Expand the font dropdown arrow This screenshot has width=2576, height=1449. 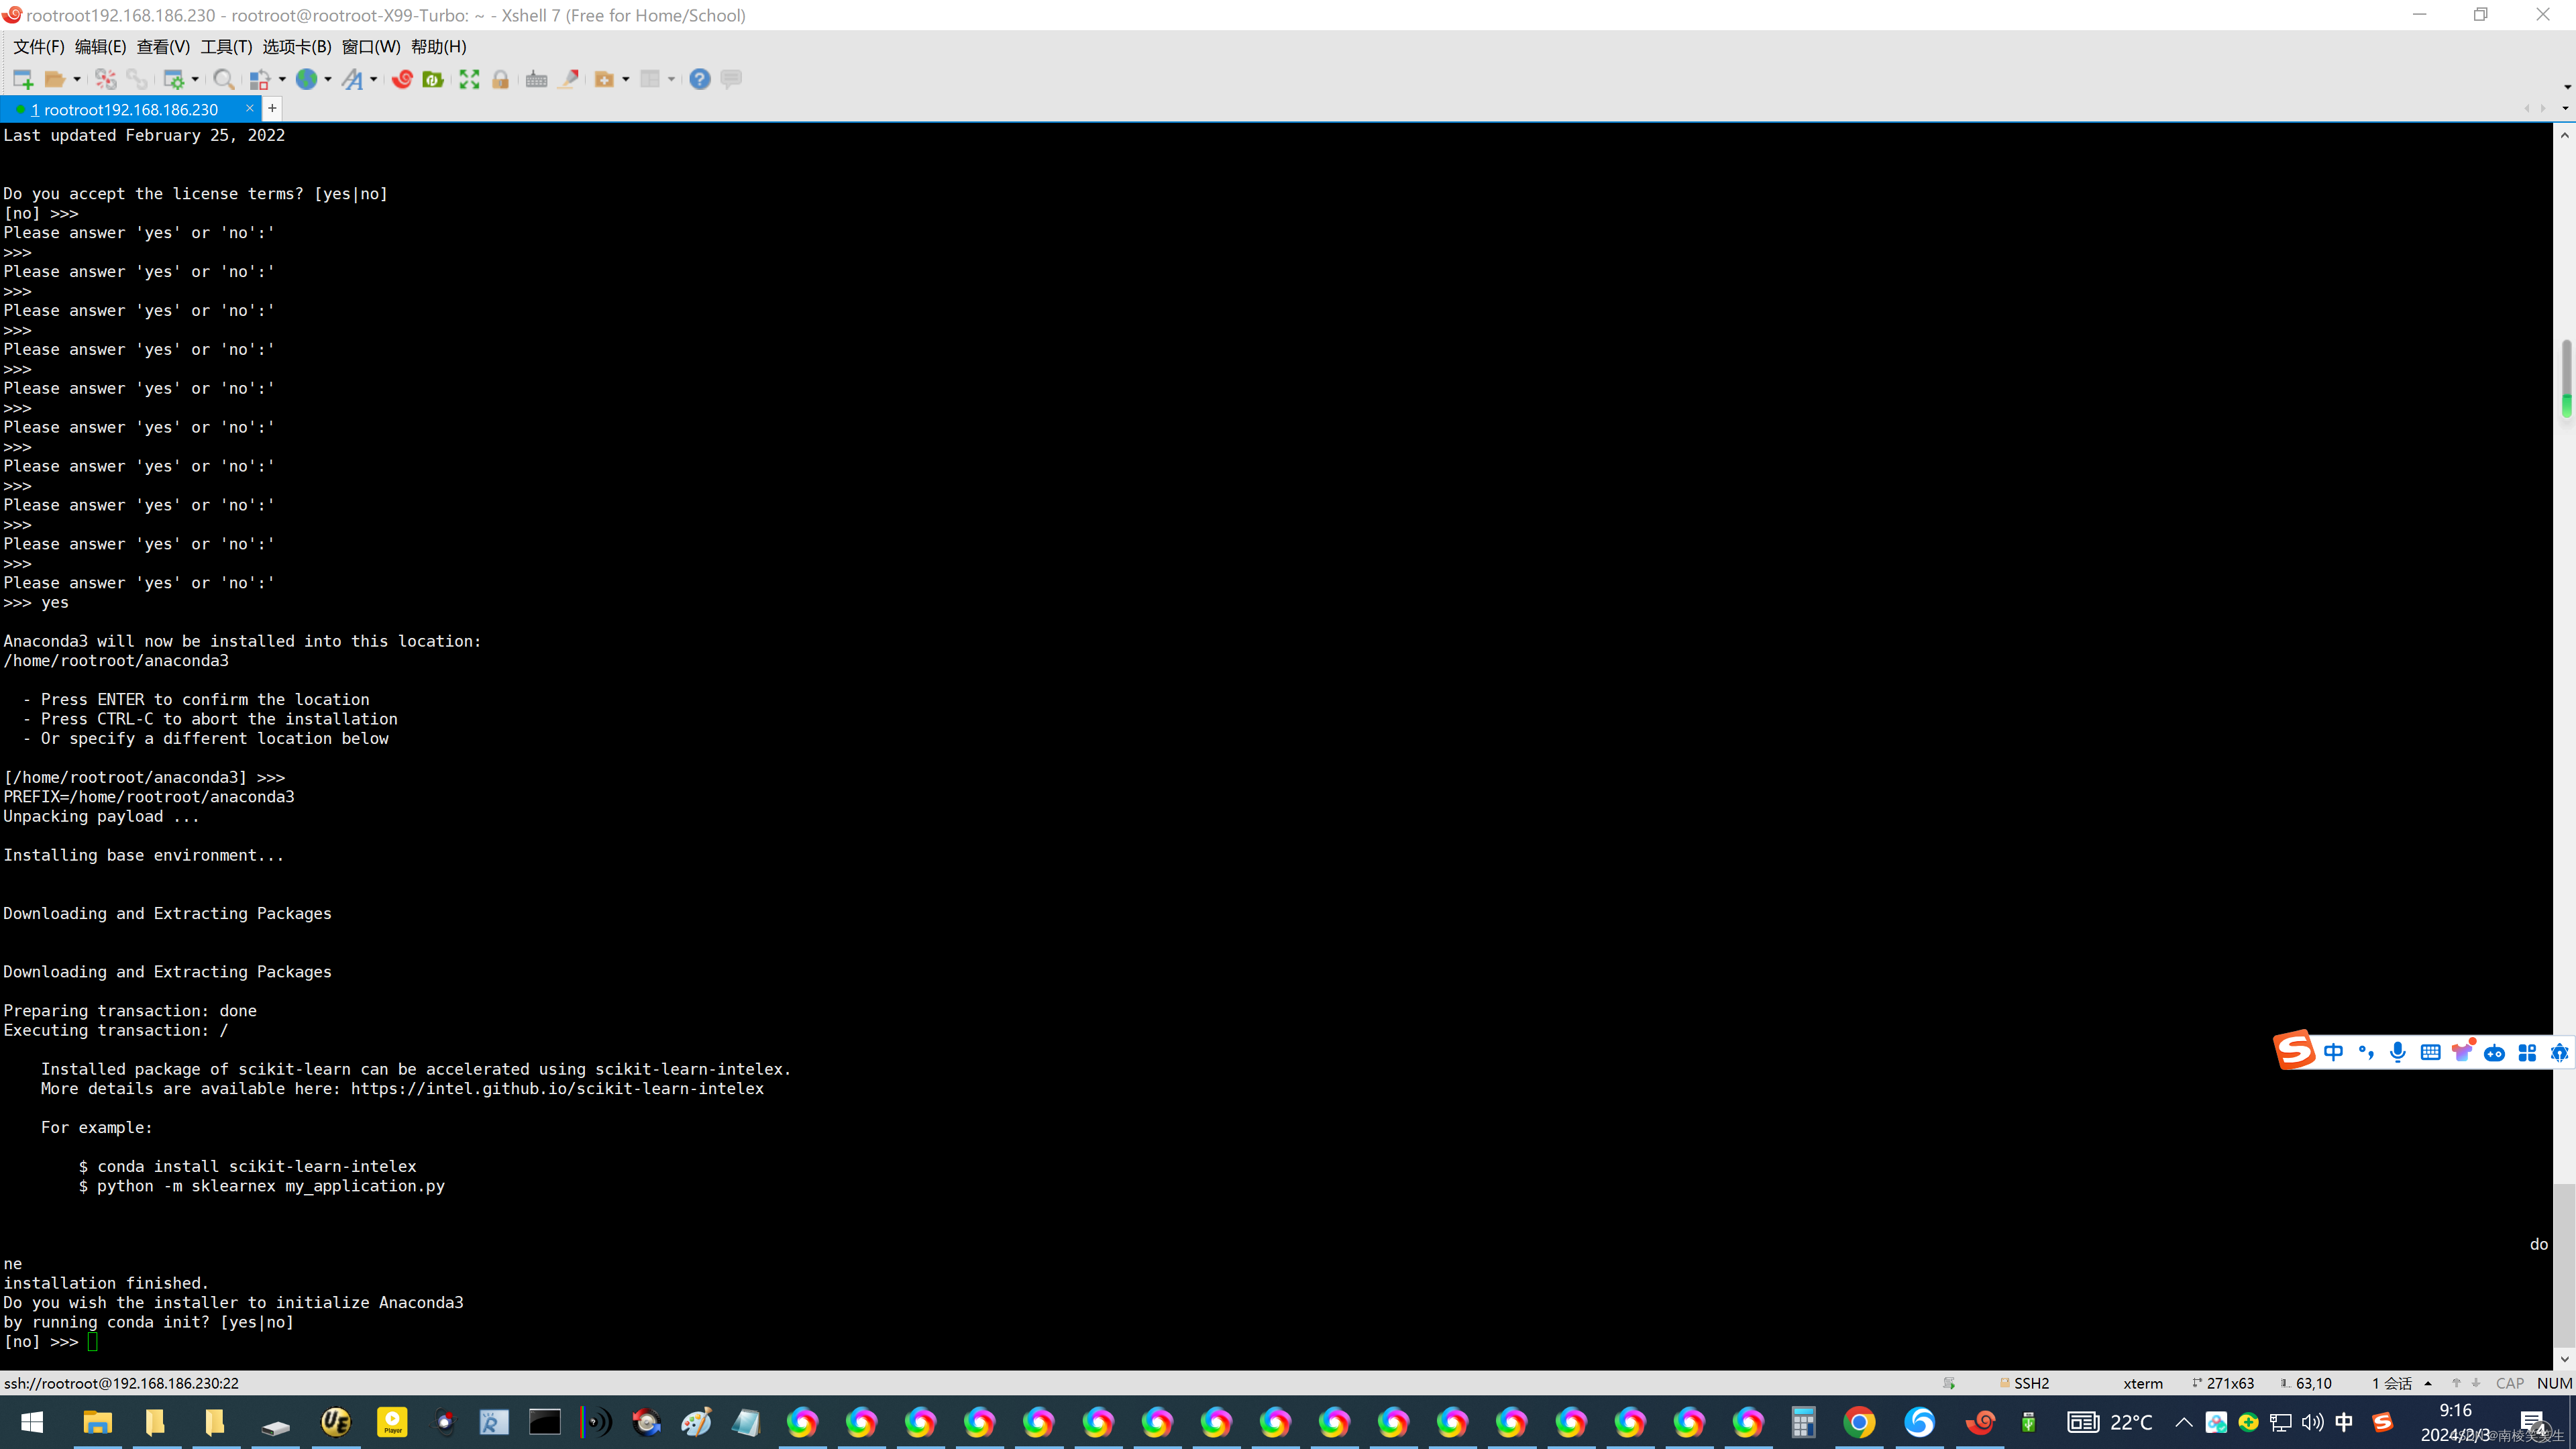[374, 79]
